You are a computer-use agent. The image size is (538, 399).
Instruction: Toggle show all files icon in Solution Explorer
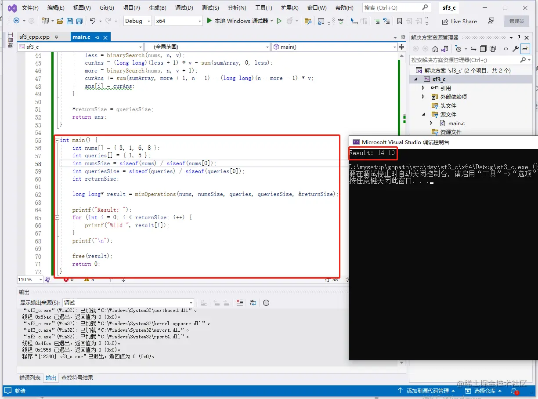pos(493,49)
